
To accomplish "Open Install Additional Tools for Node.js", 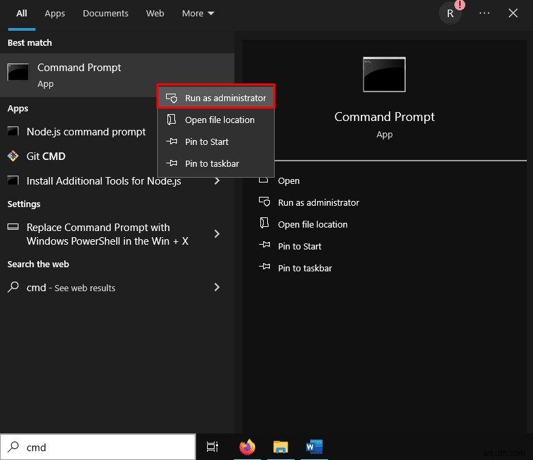I will 104,181.
